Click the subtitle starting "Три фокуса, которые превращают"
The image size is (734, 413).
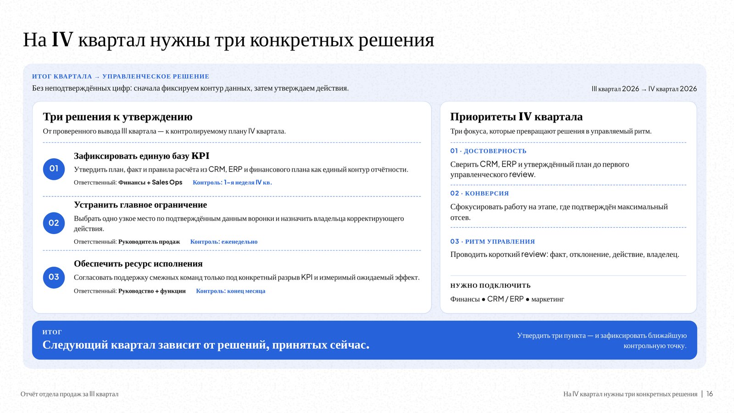coord(551,131)
